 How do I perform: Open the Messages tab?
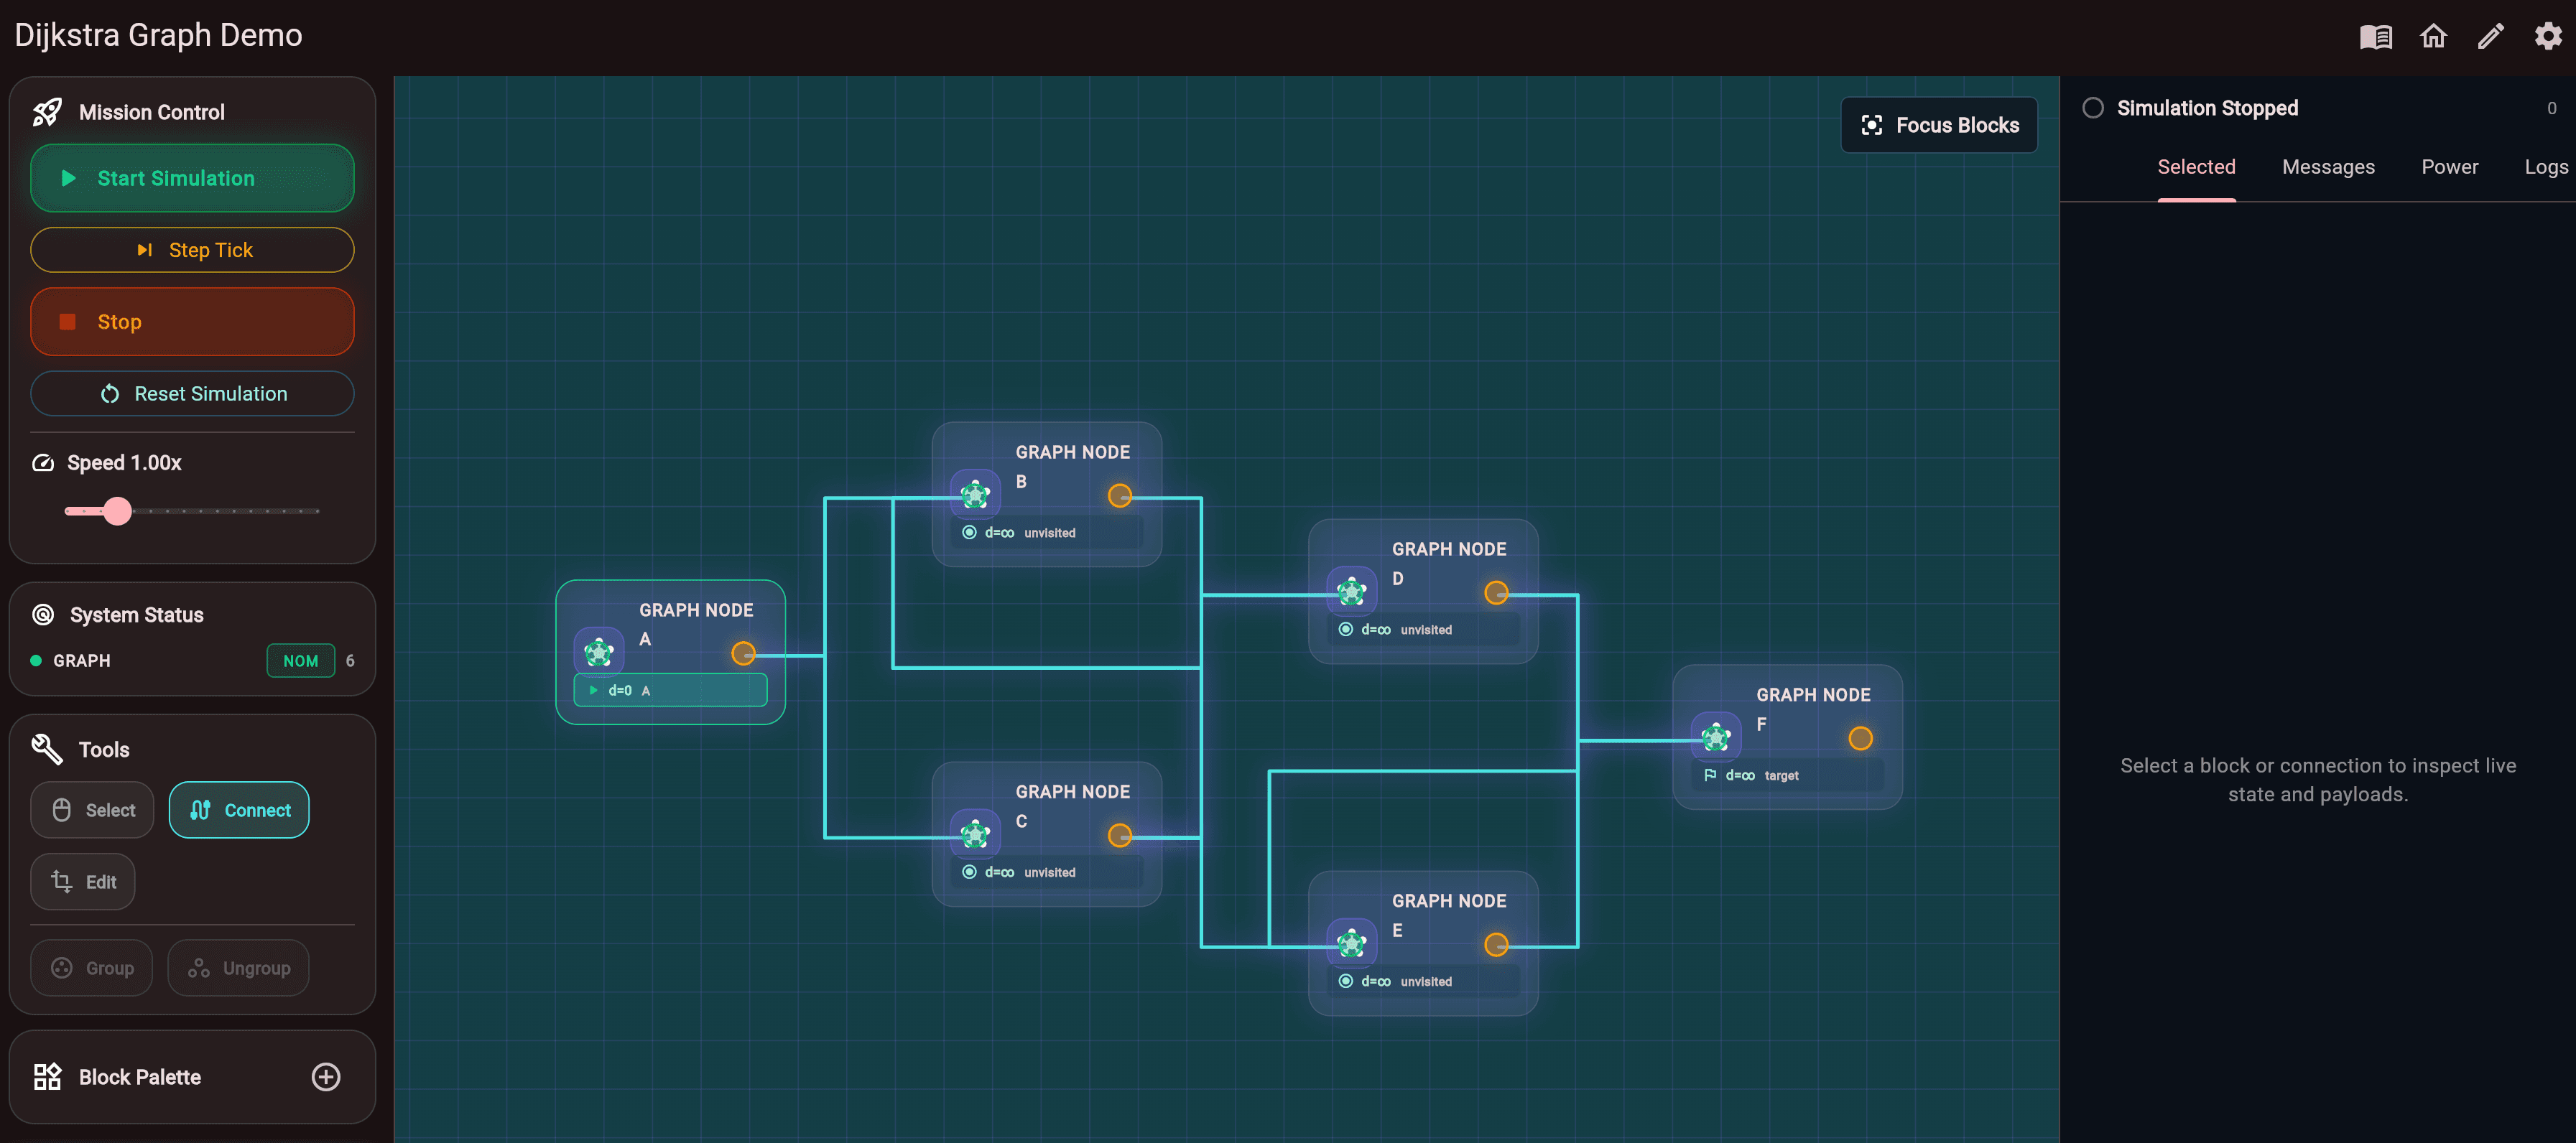click(2328, 167)
